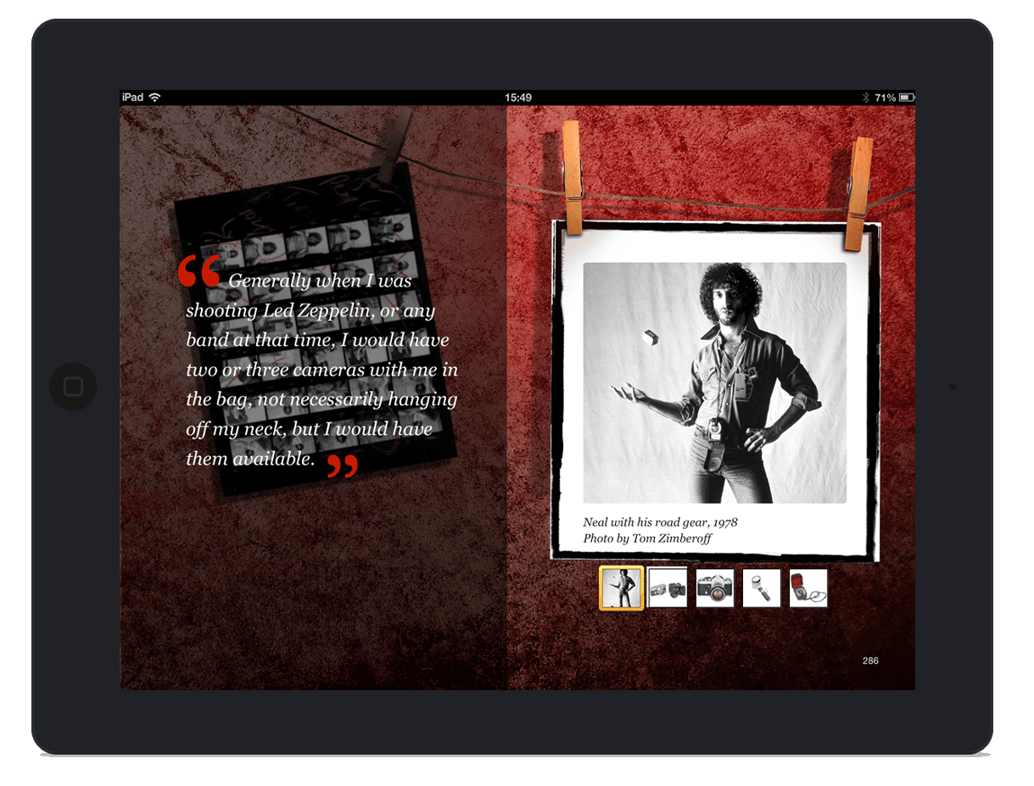The width and height of the screenshot is (1034, 786).
Task: Click the right orange clothespin
Action: pyautogui.click(x=858, y=193)
